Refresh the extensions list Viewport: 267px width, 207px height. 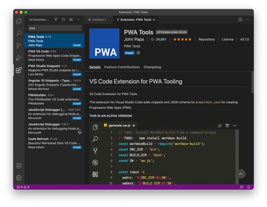coord(63,20)
